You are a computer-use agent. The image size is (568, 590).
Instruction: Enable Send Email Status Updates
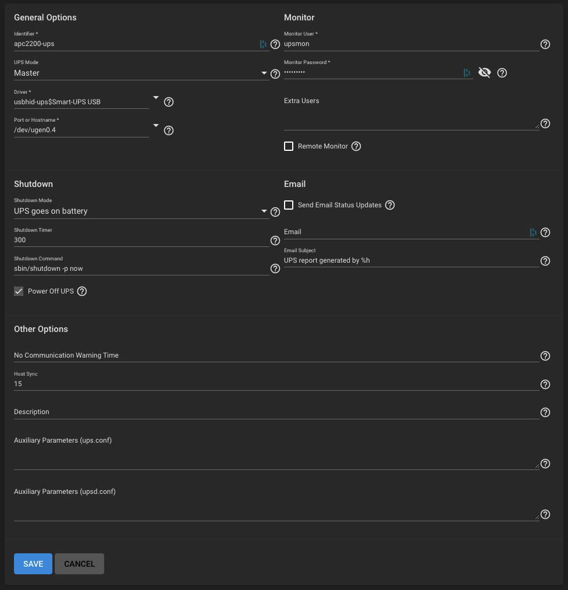289,205
